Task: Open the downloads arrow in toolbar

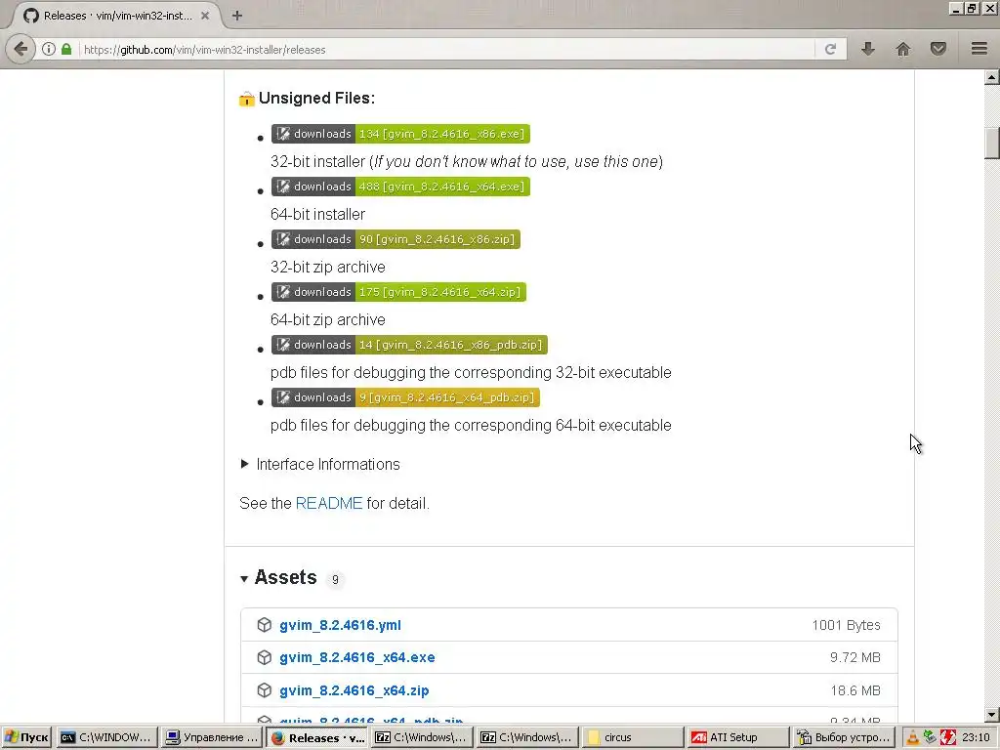Action: click(868, 49)
